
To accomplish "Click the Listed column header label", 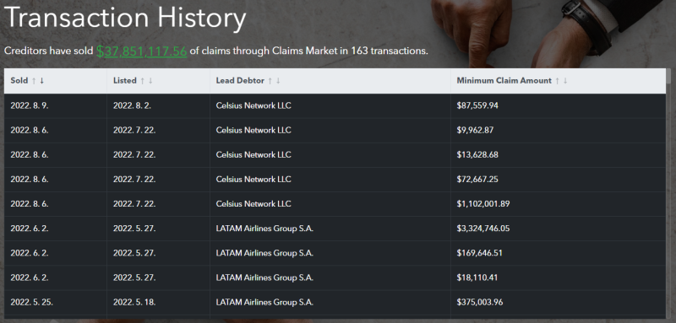I will (124, 80).
